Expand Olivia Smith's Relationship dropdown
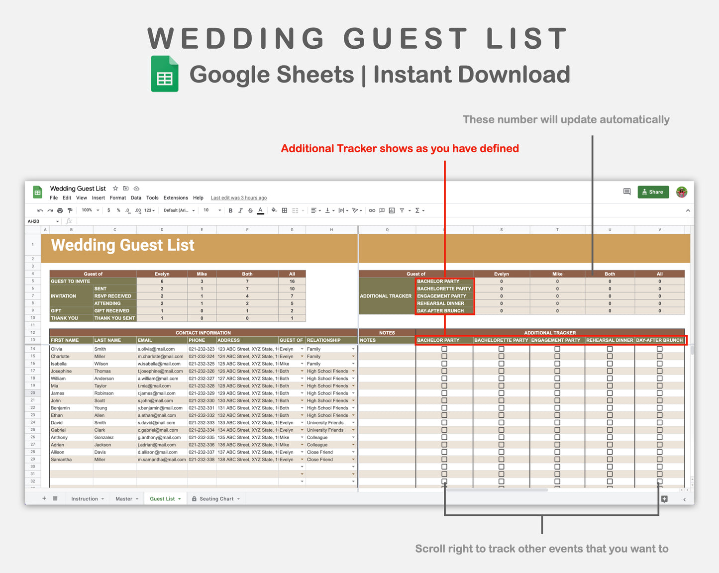 click(353, 349)
